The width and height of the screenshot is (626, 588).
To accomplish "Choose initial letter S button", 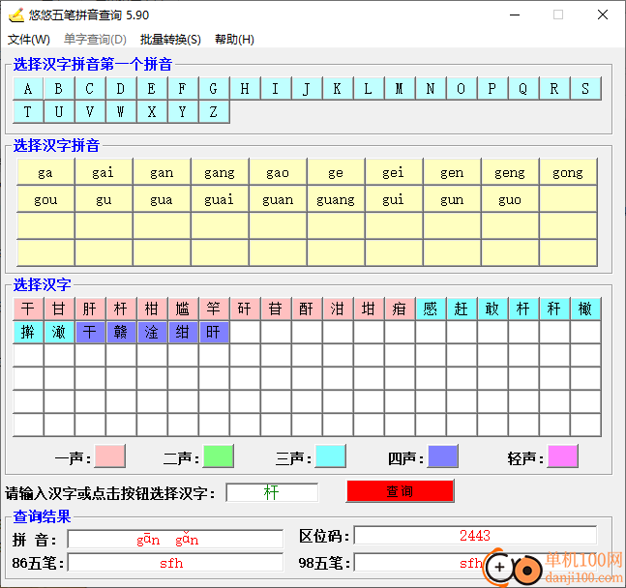I will point(585,88).
